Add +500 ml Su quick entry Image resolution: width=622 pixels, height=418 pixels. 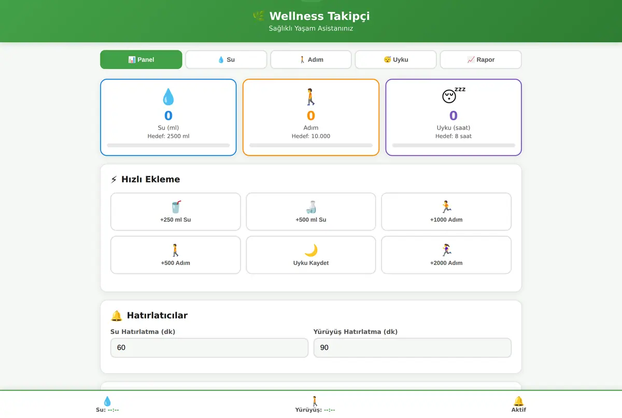click(x=311, y=212)
